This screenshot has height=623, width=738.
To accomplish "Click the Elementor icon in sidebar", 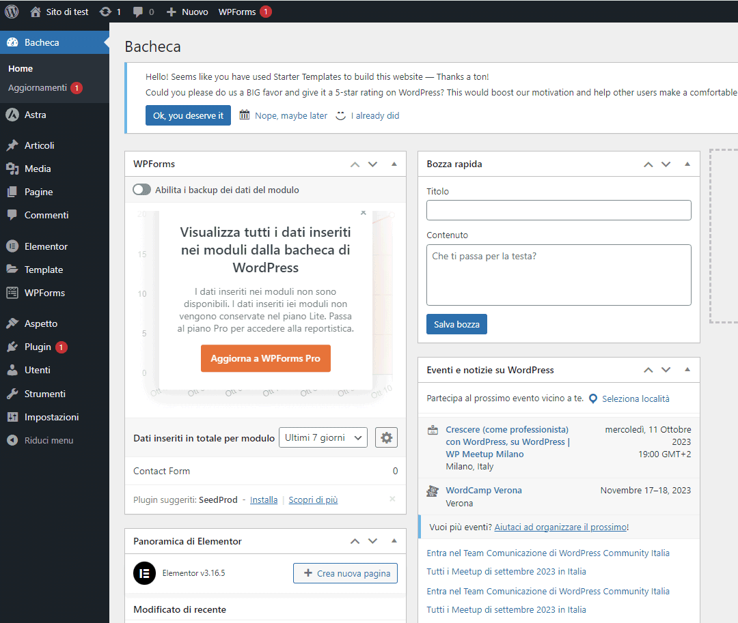I will tap(12, 246).
